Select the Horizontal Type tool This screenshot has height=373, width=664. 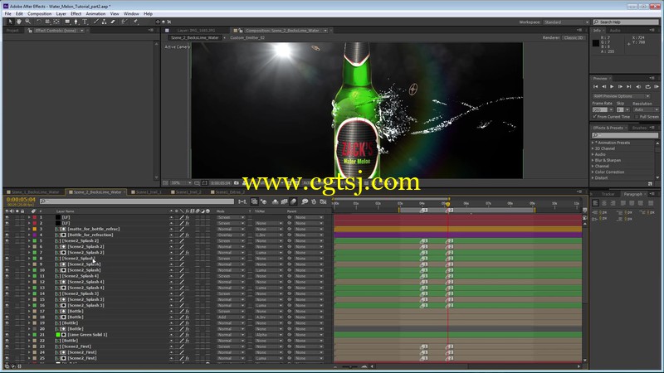pos(85,22)
